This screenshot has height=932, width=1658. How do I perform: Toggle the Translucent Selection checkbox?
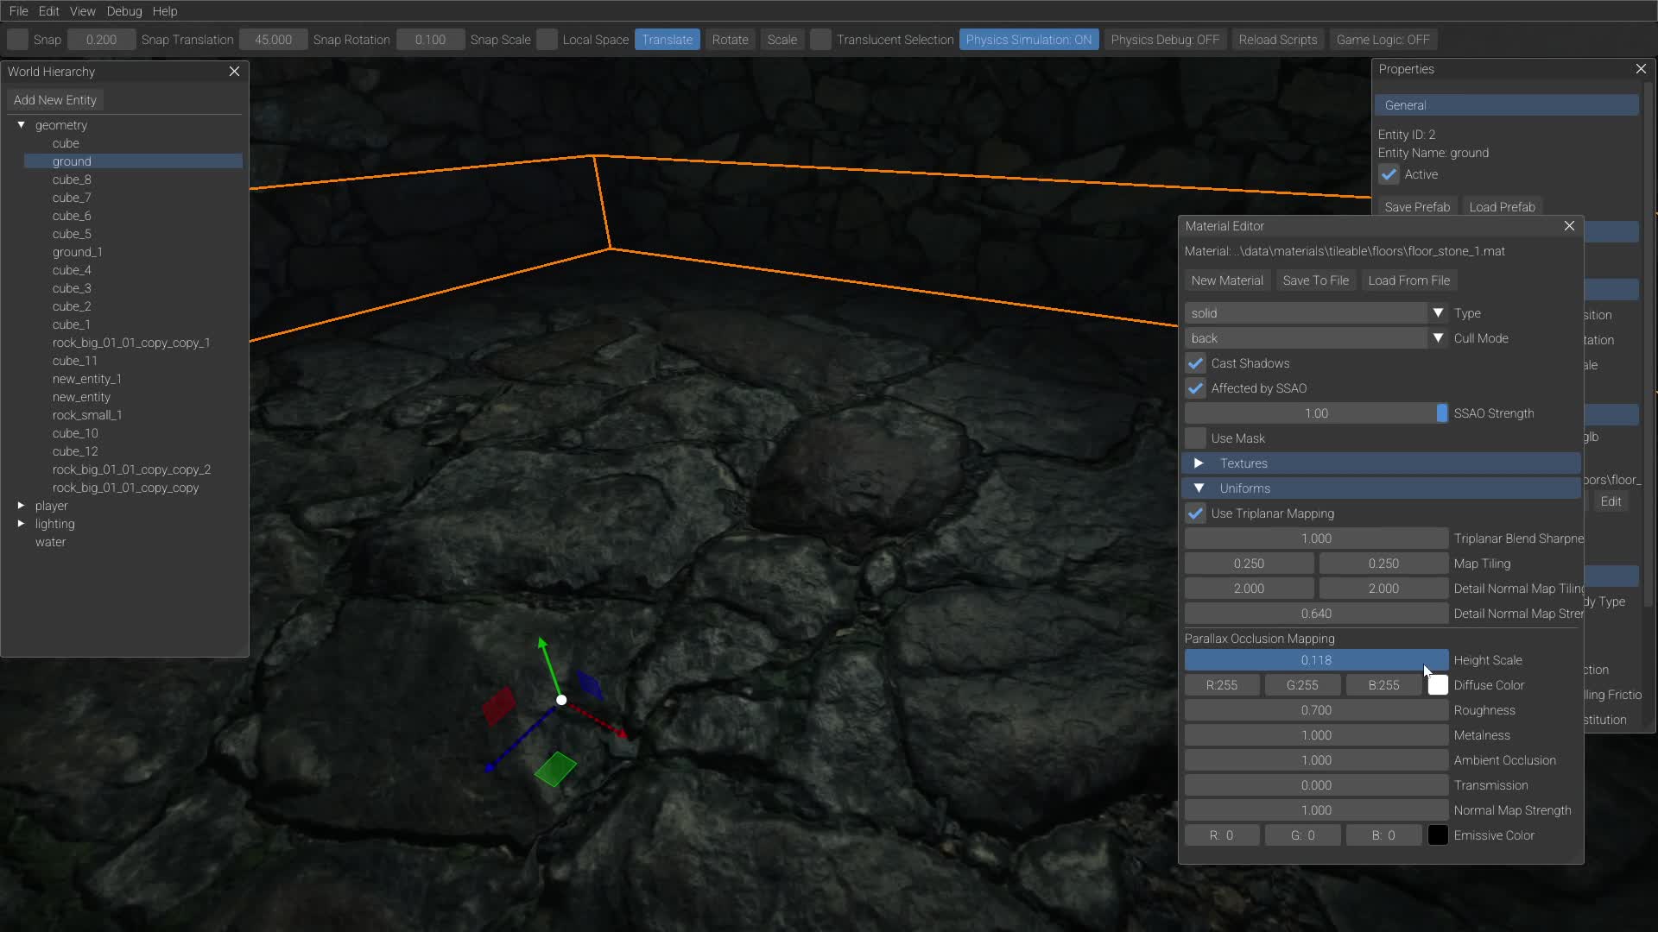[820, 40]
